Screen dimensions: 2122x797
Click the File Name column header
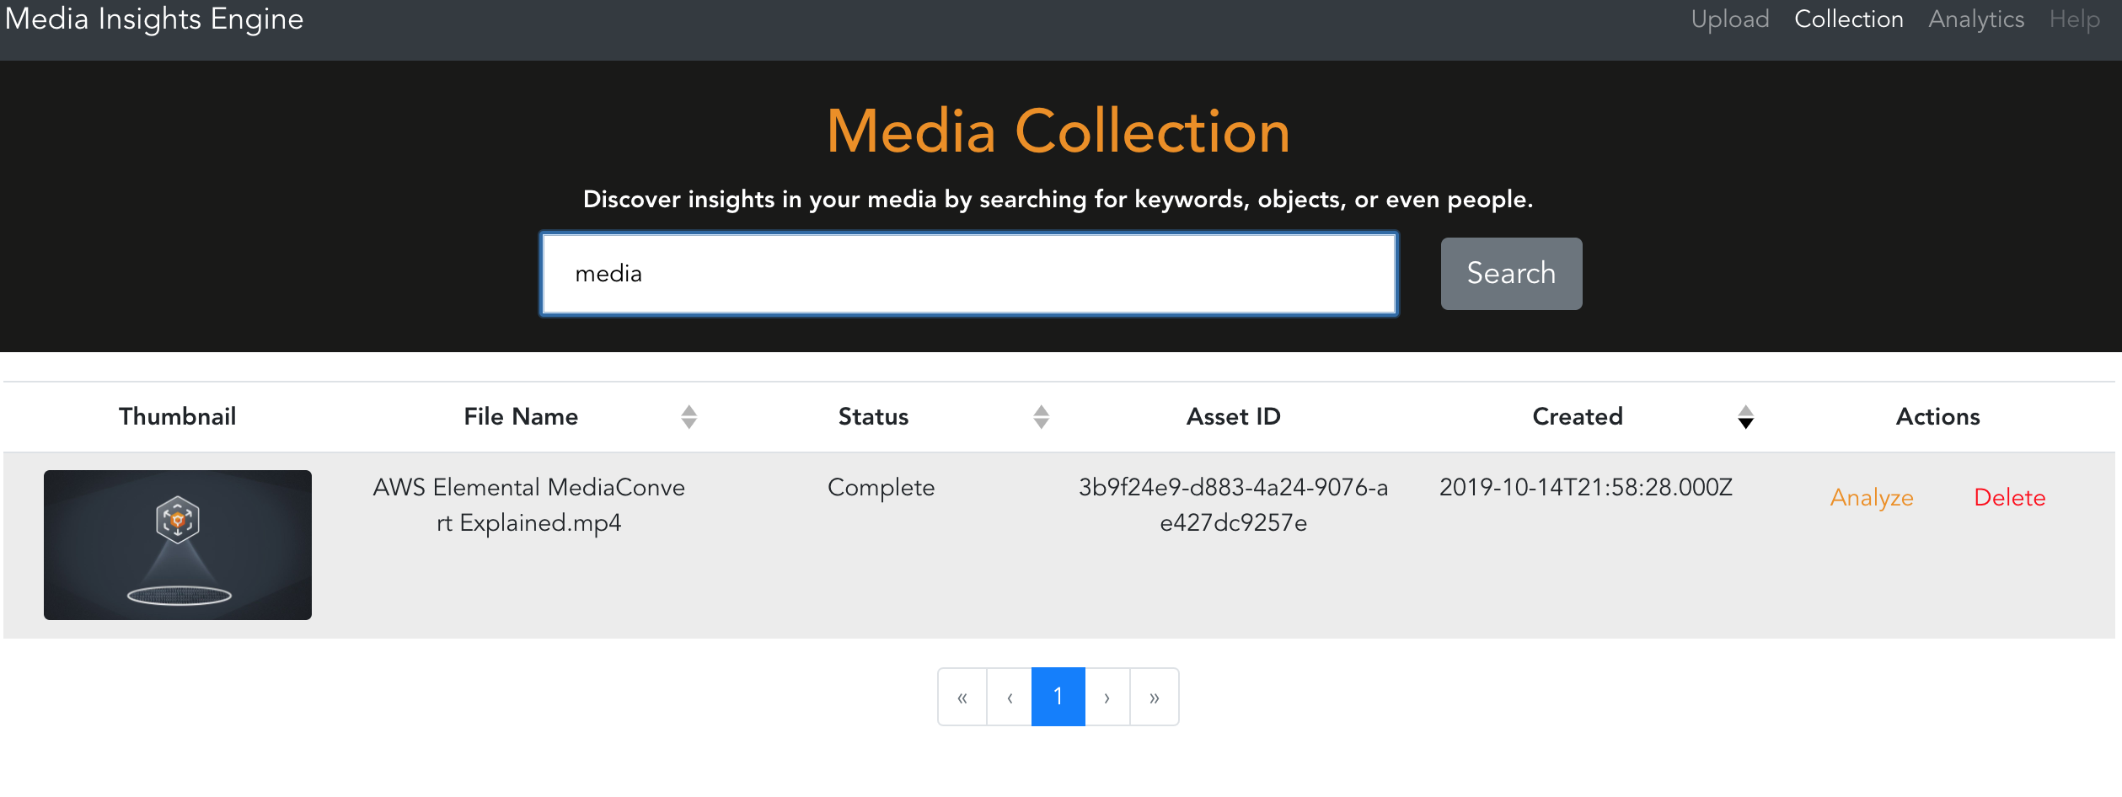(x=521, y=417)
